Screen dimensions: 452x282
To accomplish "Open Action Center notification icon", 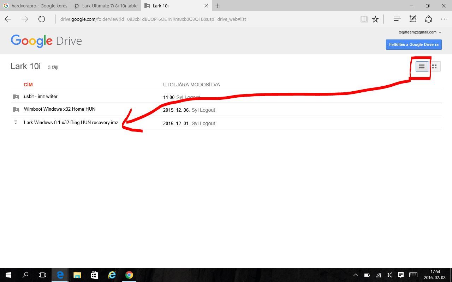I will pyautogui.click(x=400, y=275).
